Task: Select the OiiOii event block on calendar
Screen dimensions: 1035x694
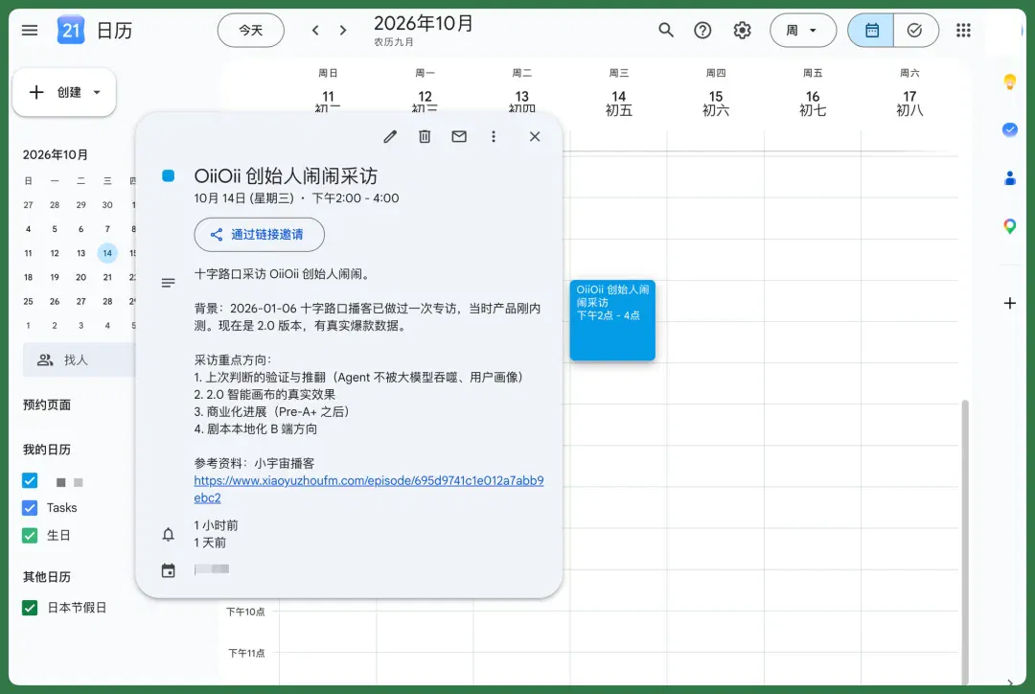Action: 612,320
